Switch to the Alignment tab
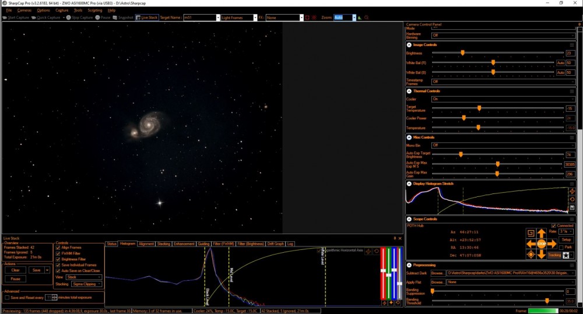This screenshot has width=583, height=314. click(x=146, y=244)
